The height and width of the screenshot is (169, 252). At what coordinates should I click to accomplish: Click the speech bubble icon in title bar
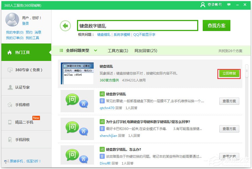click(228, 5)
